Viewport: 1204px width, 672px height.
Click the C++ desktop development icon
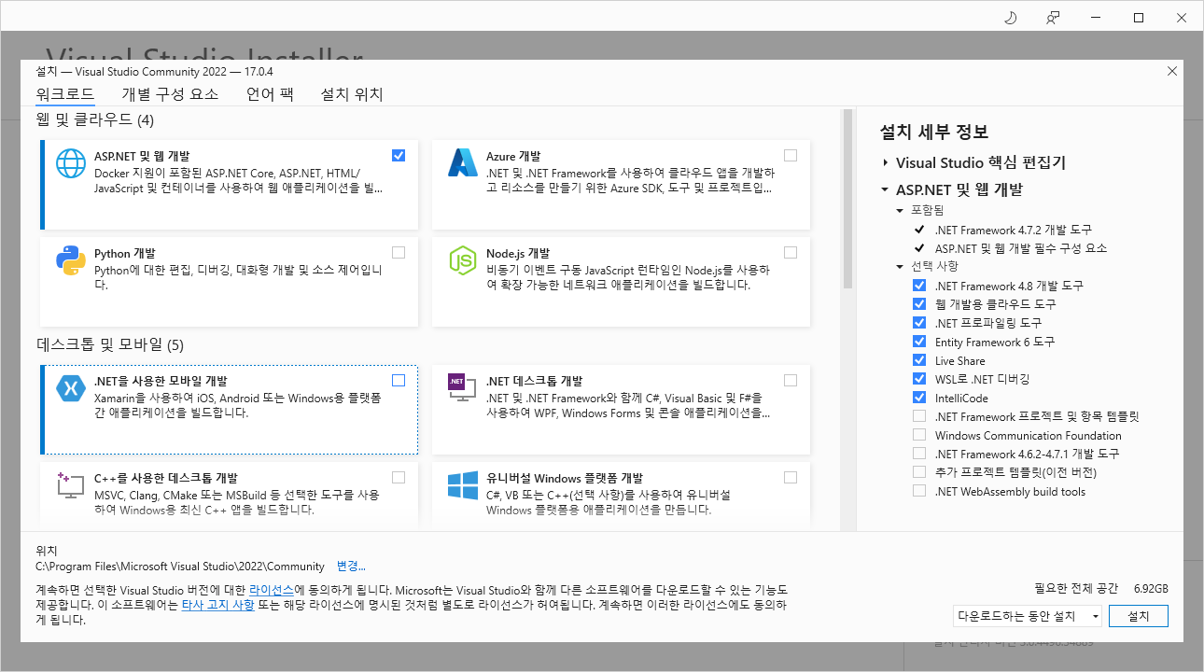71,485
